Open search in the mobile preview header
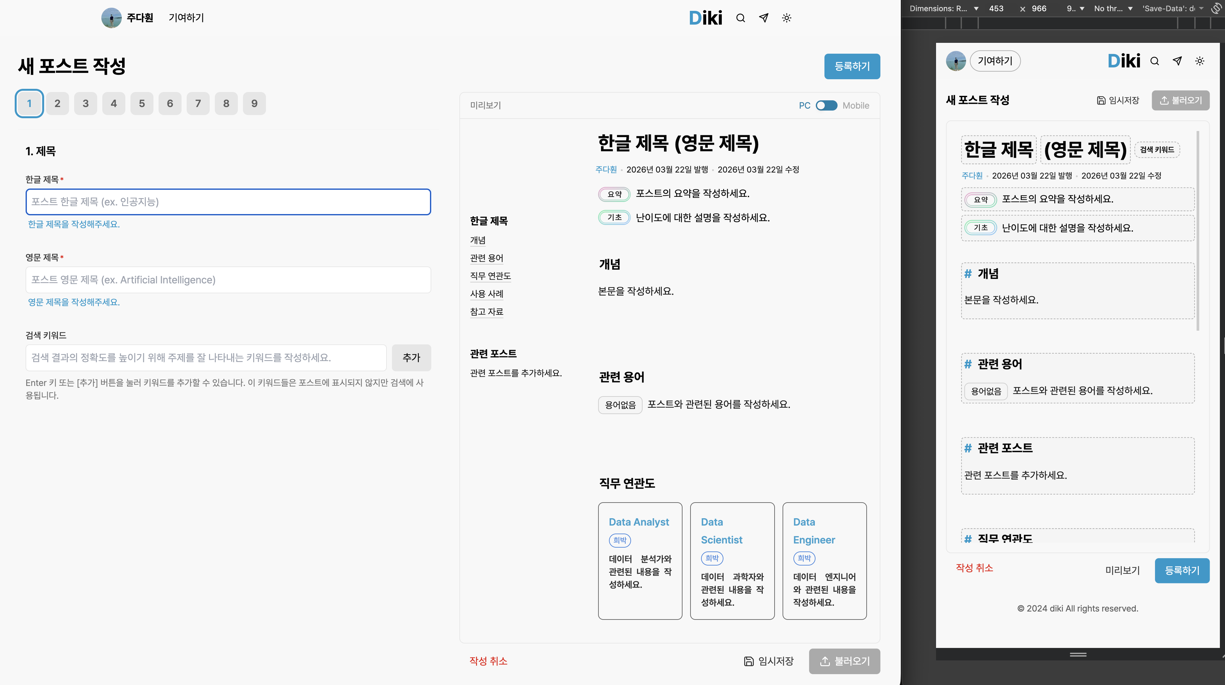Screen dimensions: 1225x685 pos(1155,61)
